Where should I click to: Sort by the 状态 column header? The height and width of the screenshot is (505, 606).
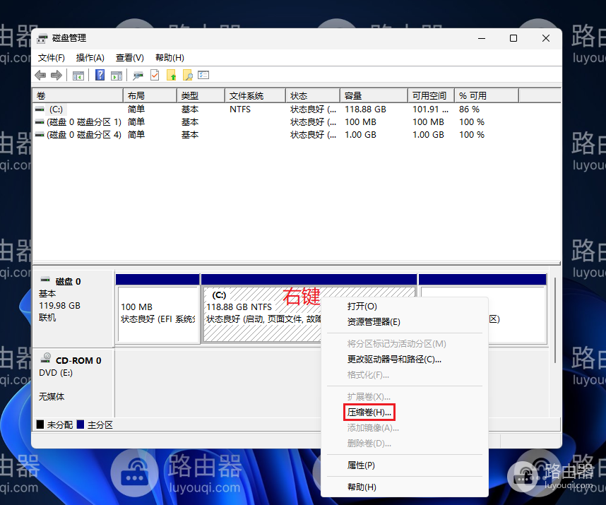tap(313, 96)
